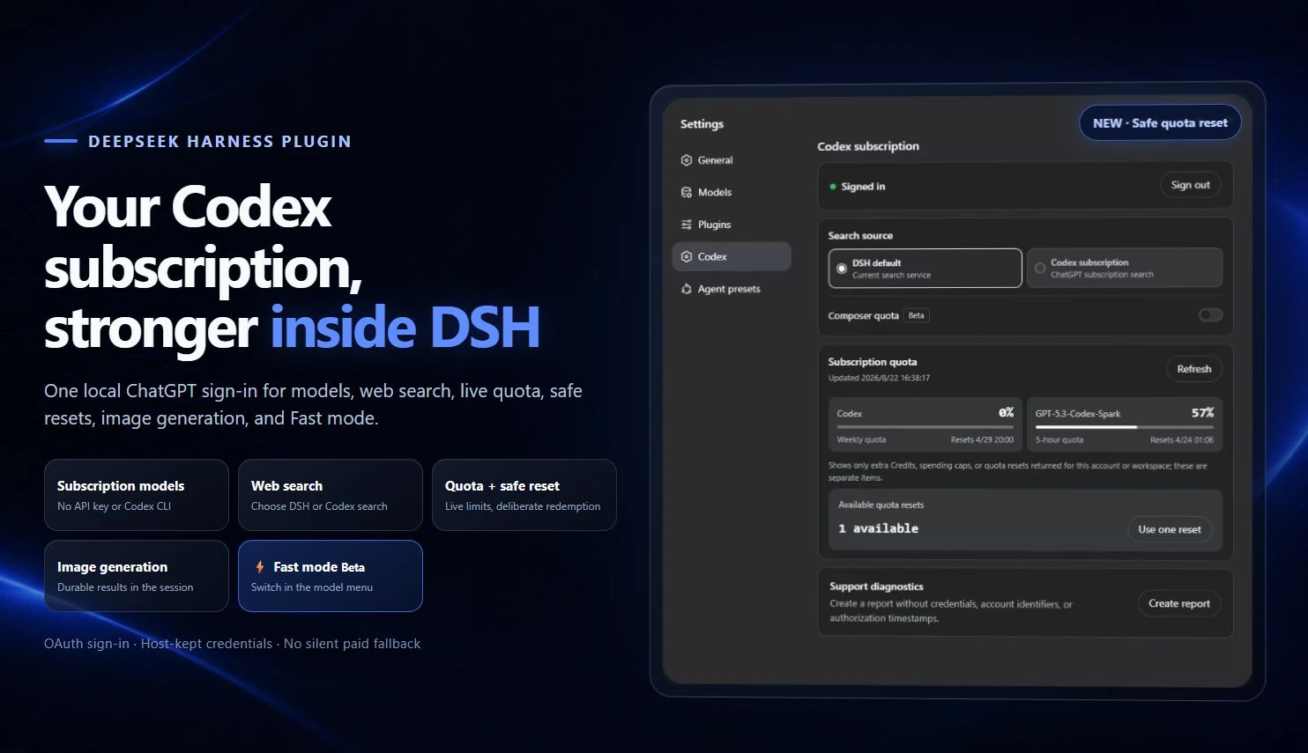Toggle the Composer quota switch
The width and height of the screenshot is (1308, 753).
(x=1210, y=315)
